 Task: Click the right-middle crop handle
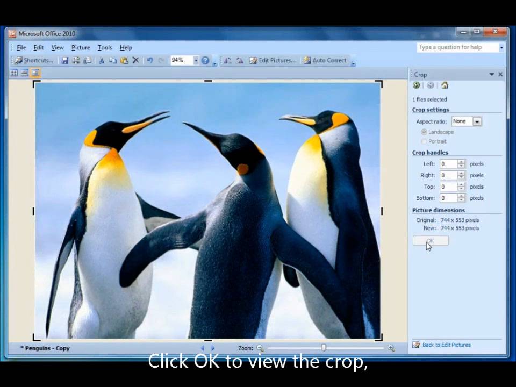[x=382, y=211]
